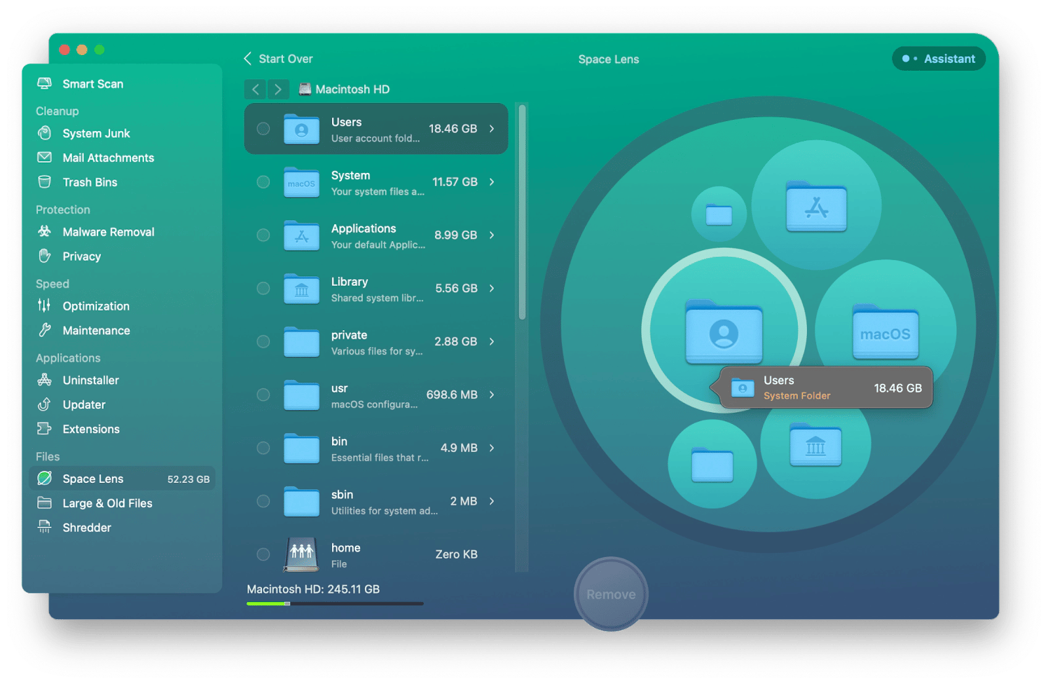Click the small plain folder bubble near Applications

point(719,214)
